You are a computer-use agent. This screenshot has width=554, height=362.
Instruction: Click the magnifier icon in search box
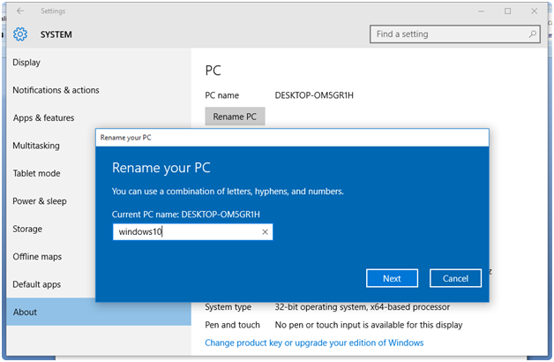tap(532, 34)
